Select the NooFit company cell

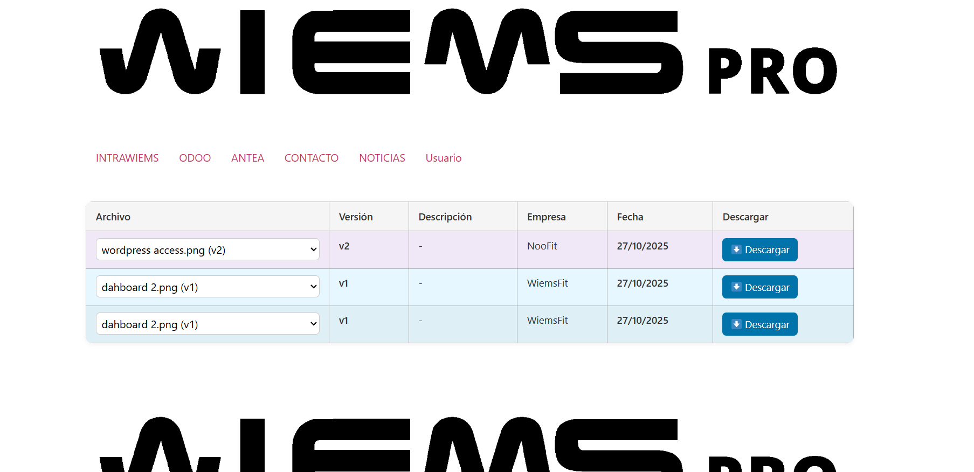tap(542, 246)
